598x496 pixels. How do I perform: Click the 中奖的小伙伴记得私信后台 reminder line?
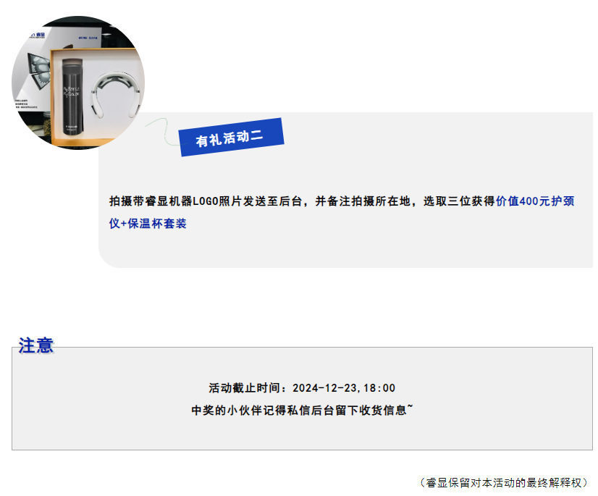click(302, 410)
